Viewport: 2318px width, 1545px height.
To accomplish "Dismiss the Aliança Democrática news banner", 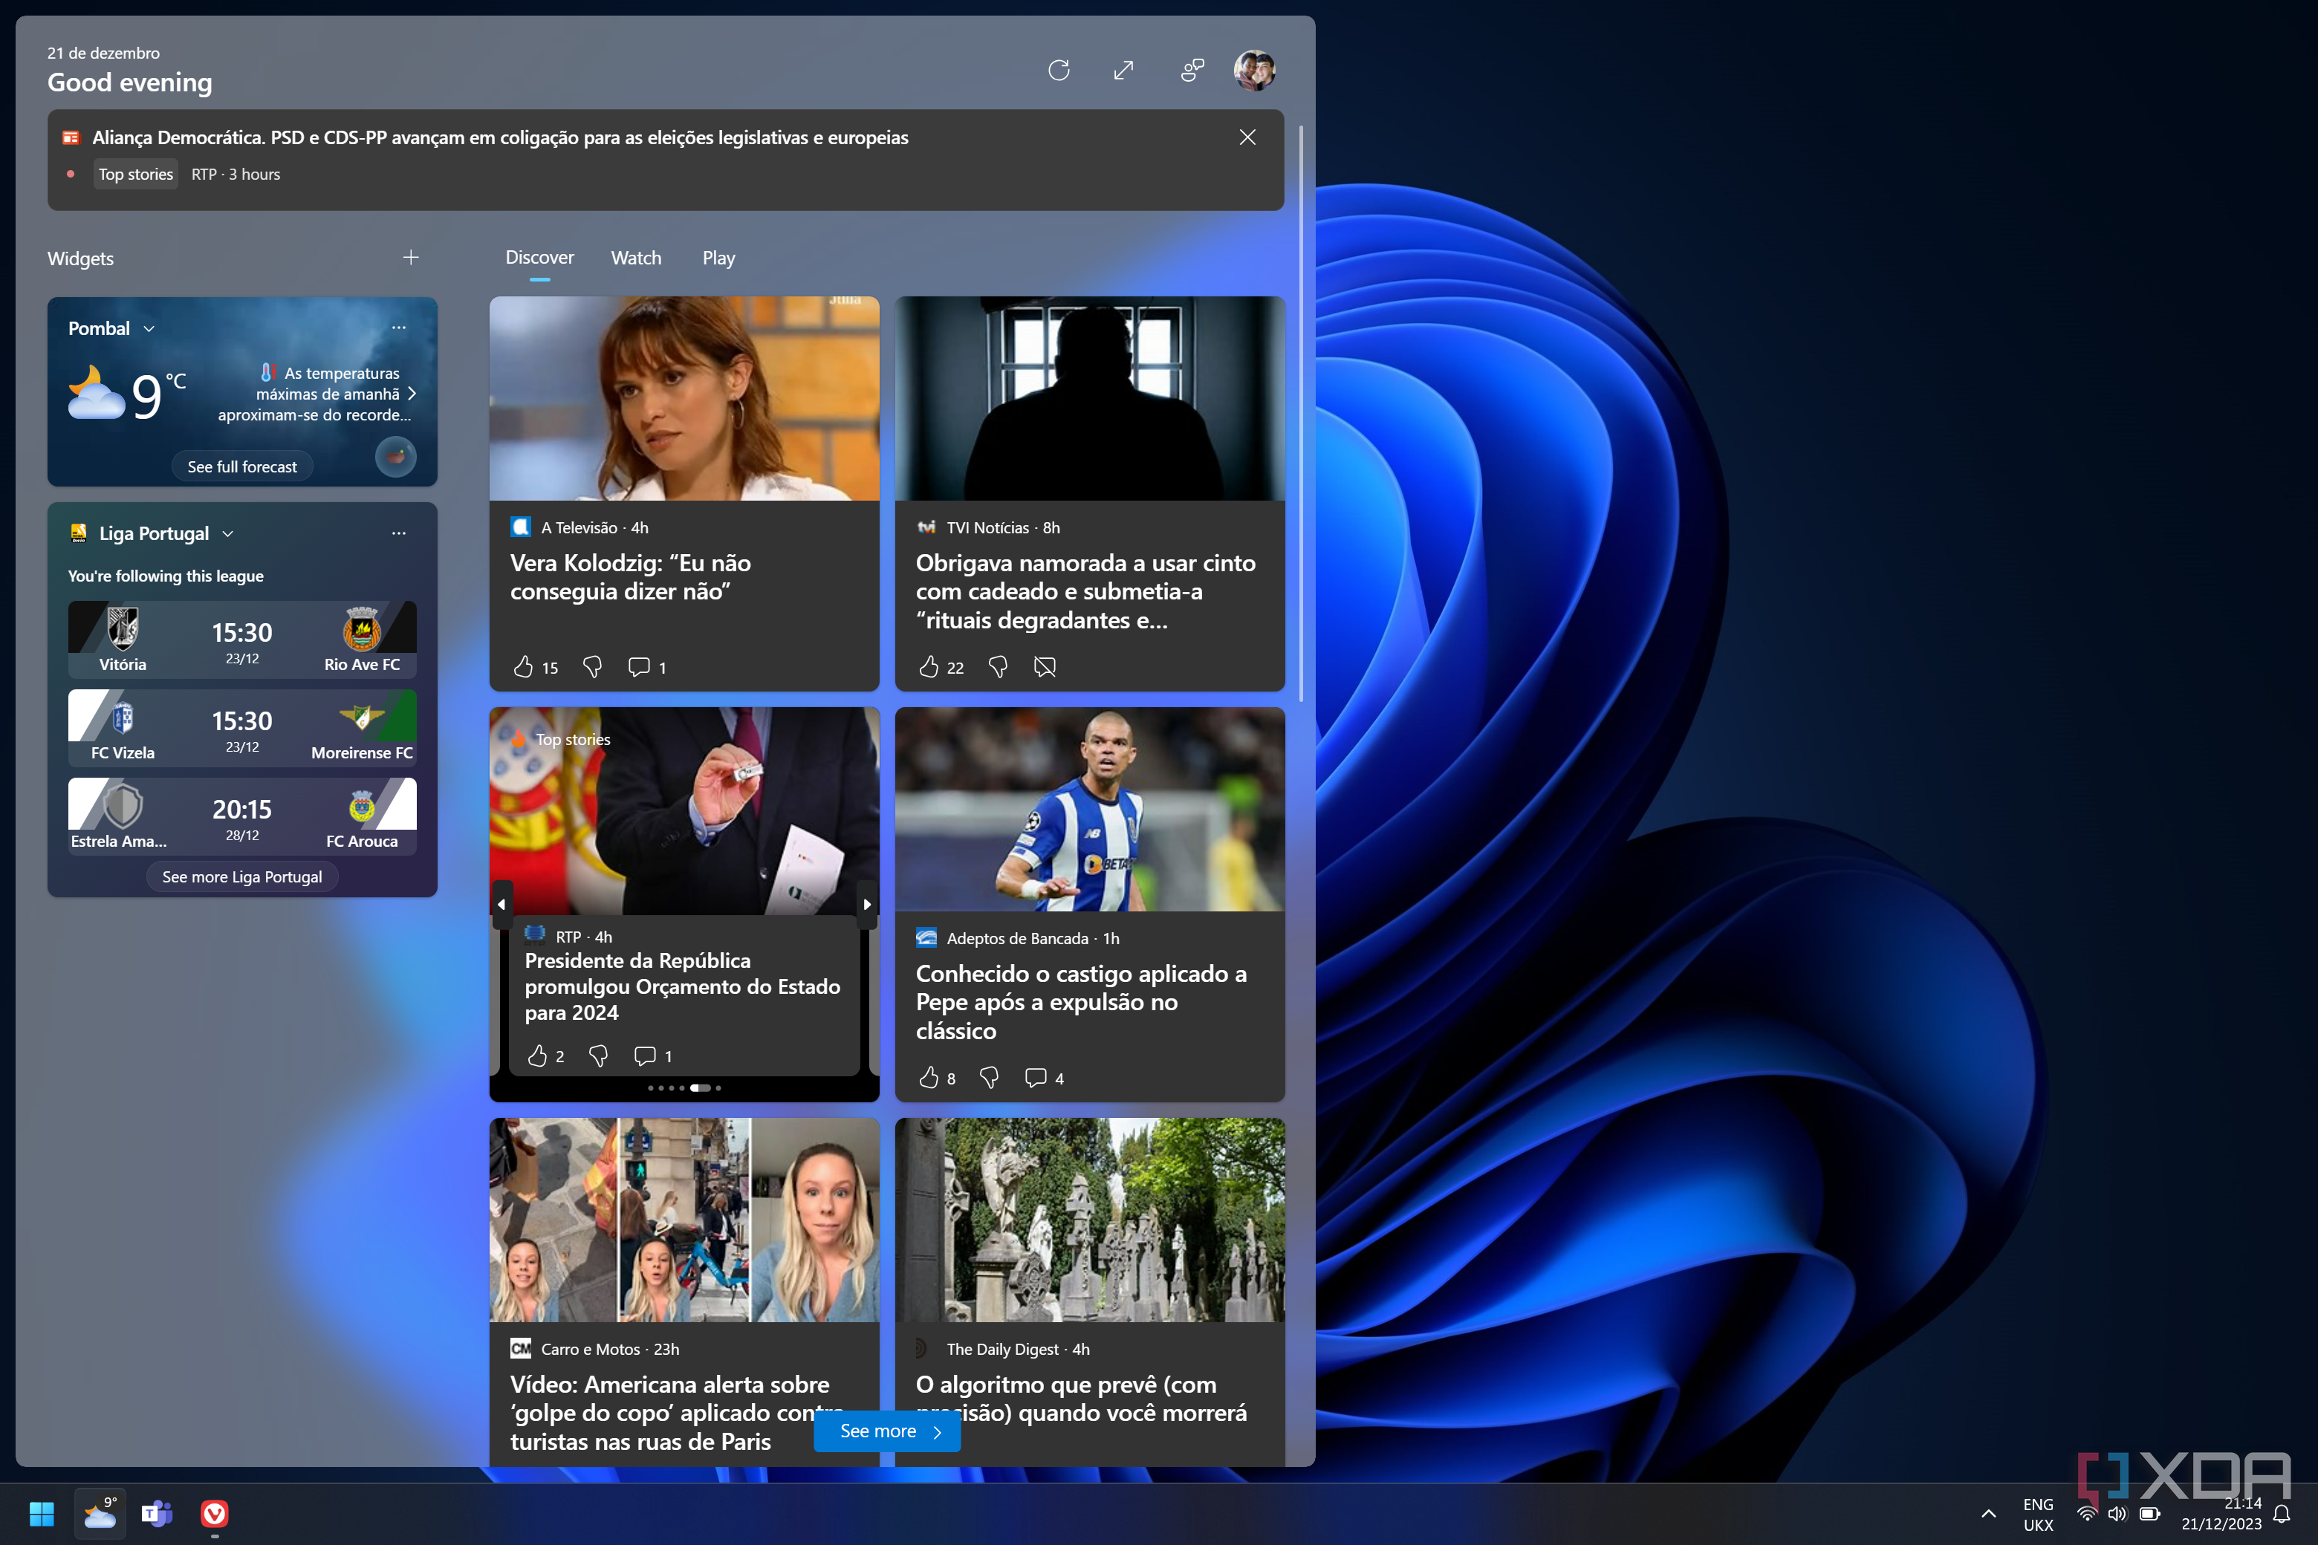I will click(x=1247, y=137).
